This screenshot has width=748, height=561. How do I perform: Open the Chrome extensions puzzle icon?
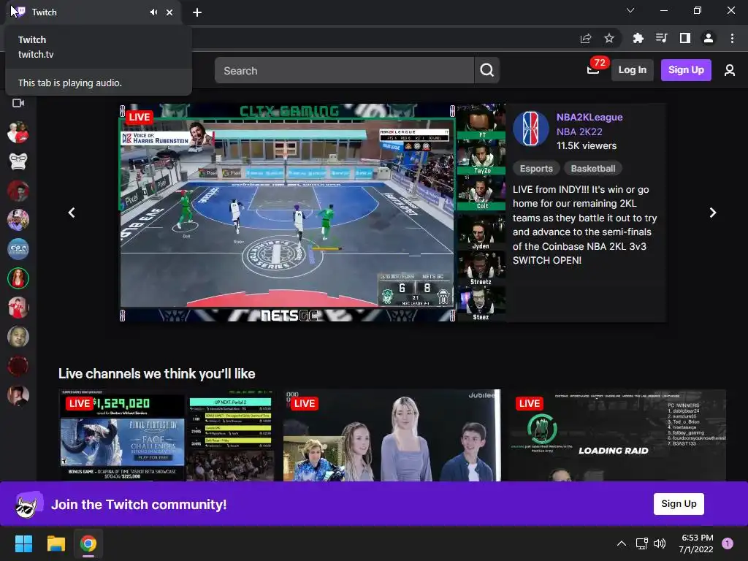click(x=638, y=38)
